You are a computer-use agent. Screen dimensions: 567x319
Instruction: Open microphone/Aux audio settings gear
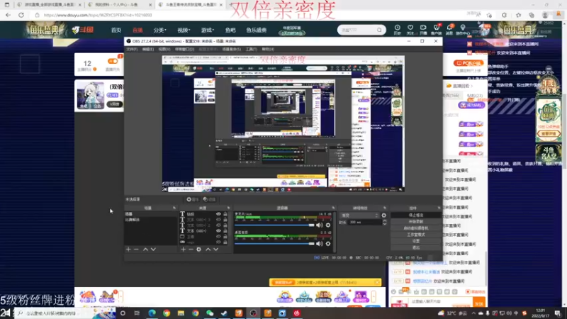pyautogui.click(x=328, y=225)
